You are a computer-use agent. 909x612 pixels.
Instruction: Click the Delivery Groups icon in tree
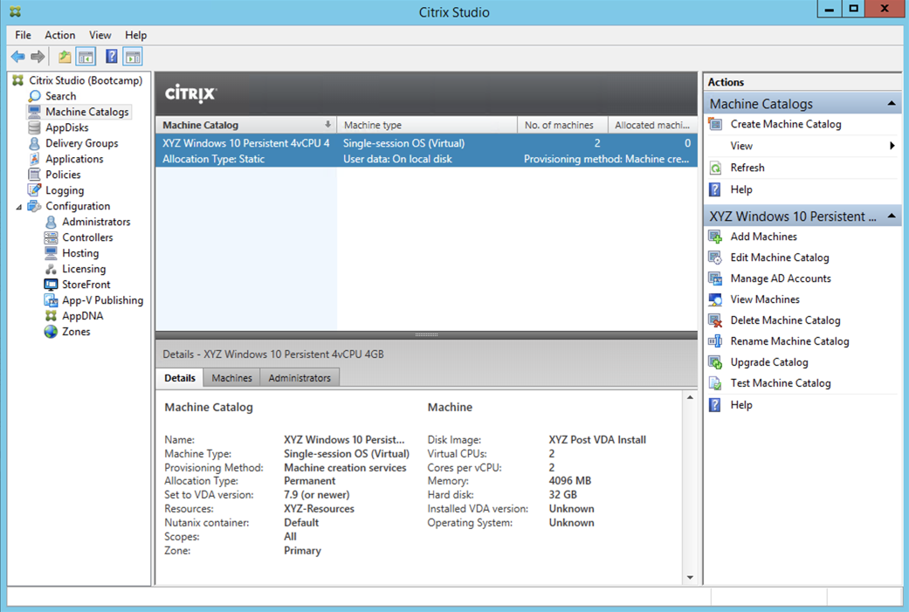pyautogui.click(x=35, y=143)
